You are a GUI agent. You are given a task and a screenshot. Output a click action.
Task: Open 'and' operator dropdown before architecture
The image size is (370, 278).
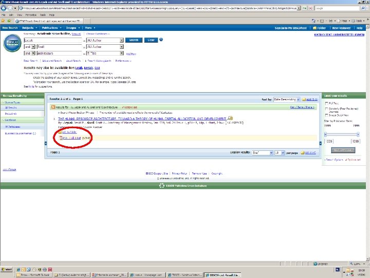coord(33,53)
